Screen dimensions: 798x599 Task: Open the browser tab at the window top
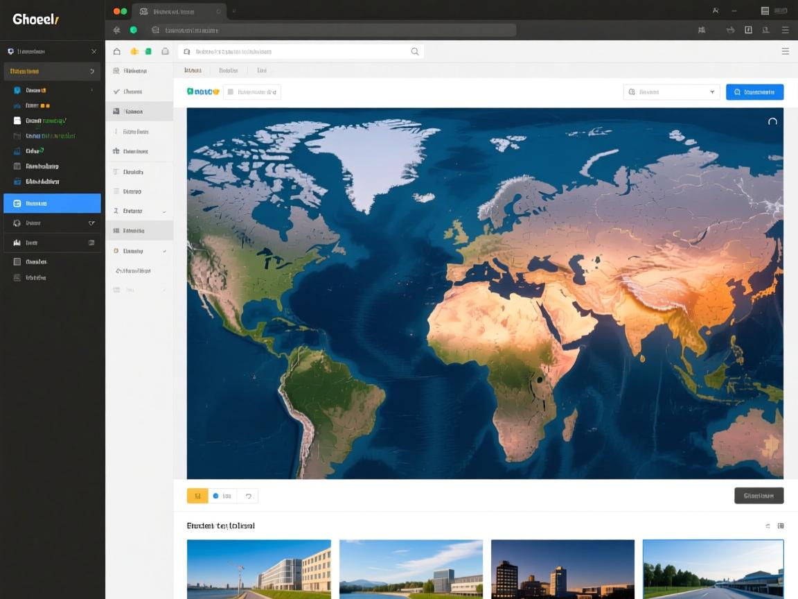pyautogui.click(x=180, y=11)
